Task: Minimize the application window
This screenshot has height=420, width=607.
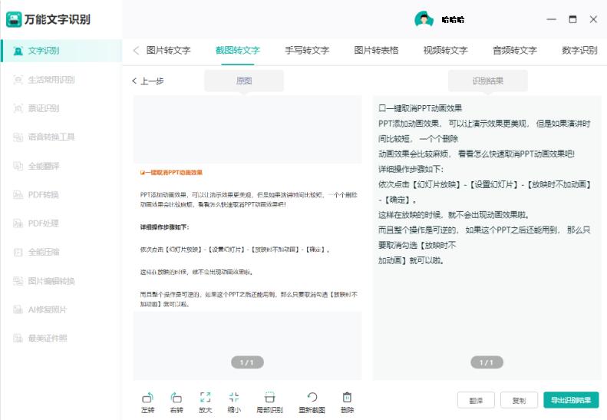Action: point(551,19)
